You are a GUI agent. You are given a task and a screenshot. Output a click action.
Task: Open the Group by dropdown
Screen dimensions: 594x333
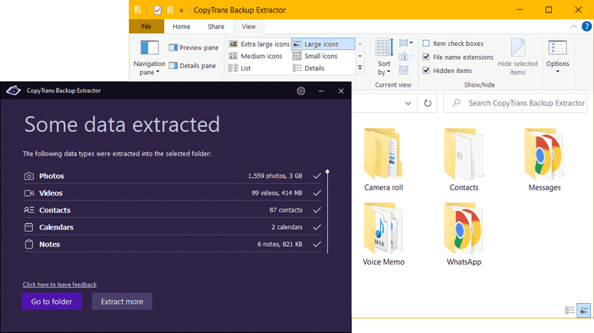click(405, 43)
